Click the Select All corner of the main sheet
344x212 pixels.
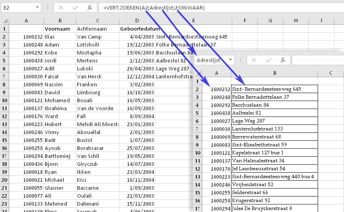pos(5,21)
